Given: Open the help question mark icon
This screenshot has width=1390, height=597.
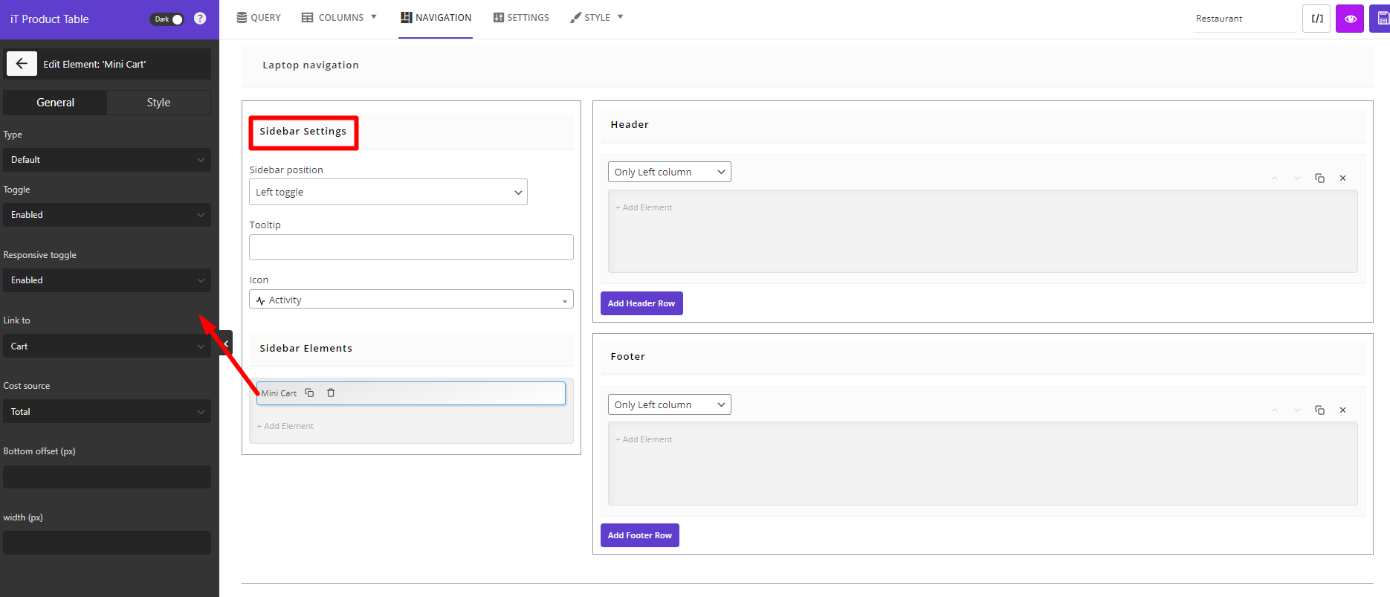Looking at the screenshot, I should [x=200, y=19].
